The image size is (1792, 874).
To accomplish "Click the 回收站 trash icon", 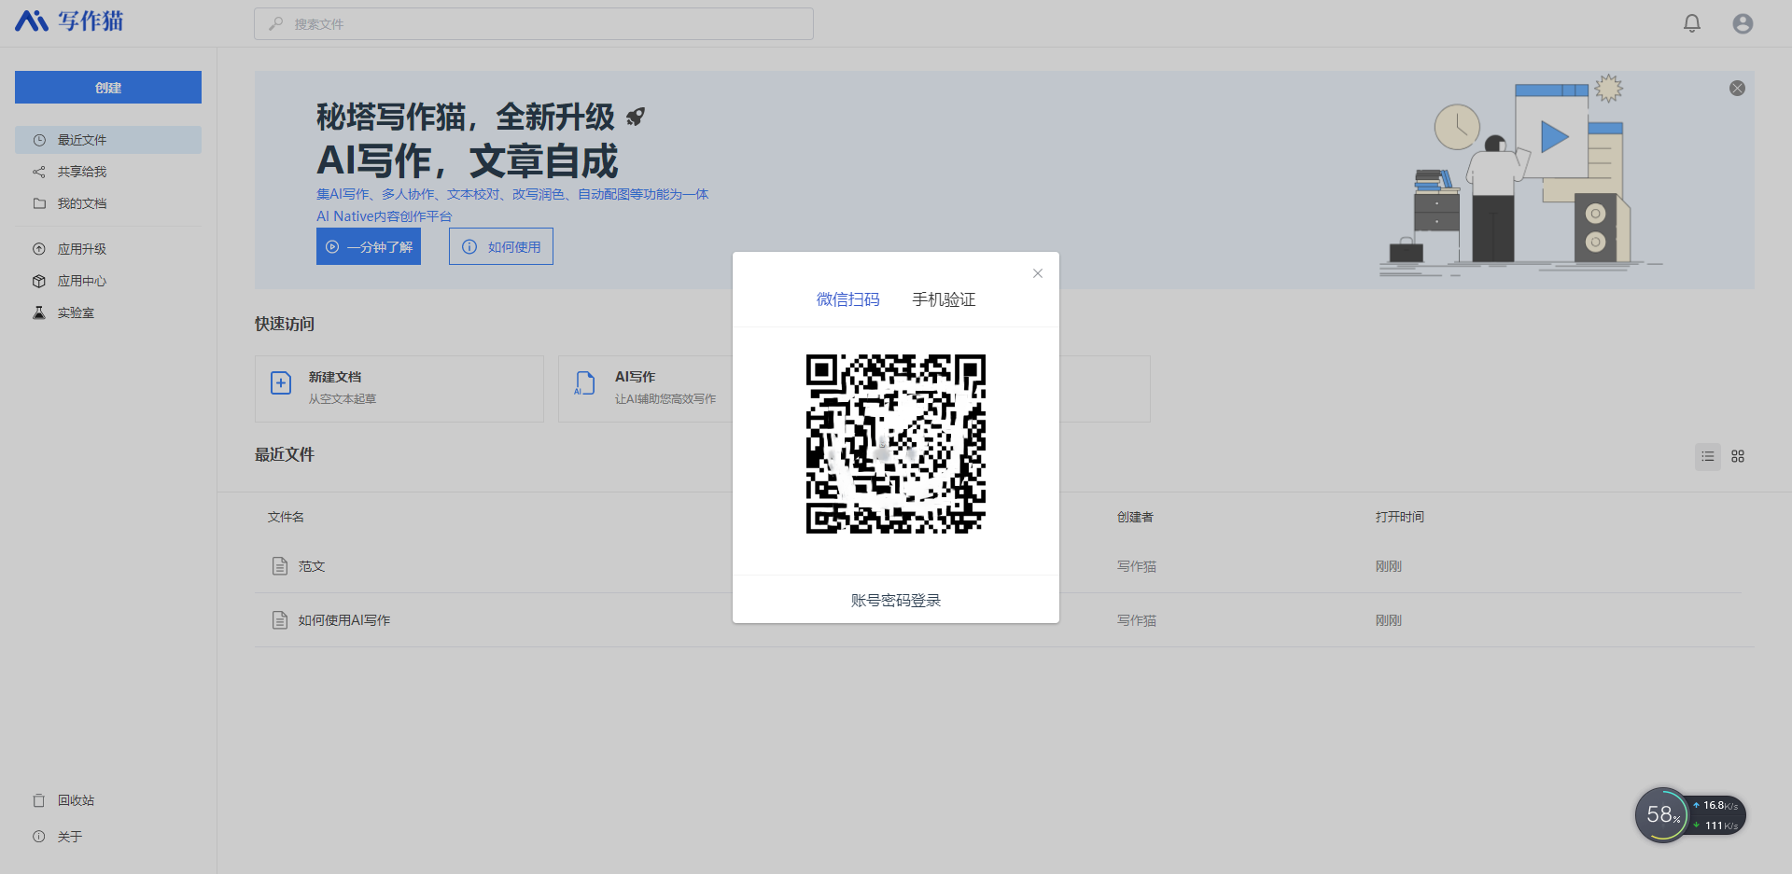I will pos(39,800).
